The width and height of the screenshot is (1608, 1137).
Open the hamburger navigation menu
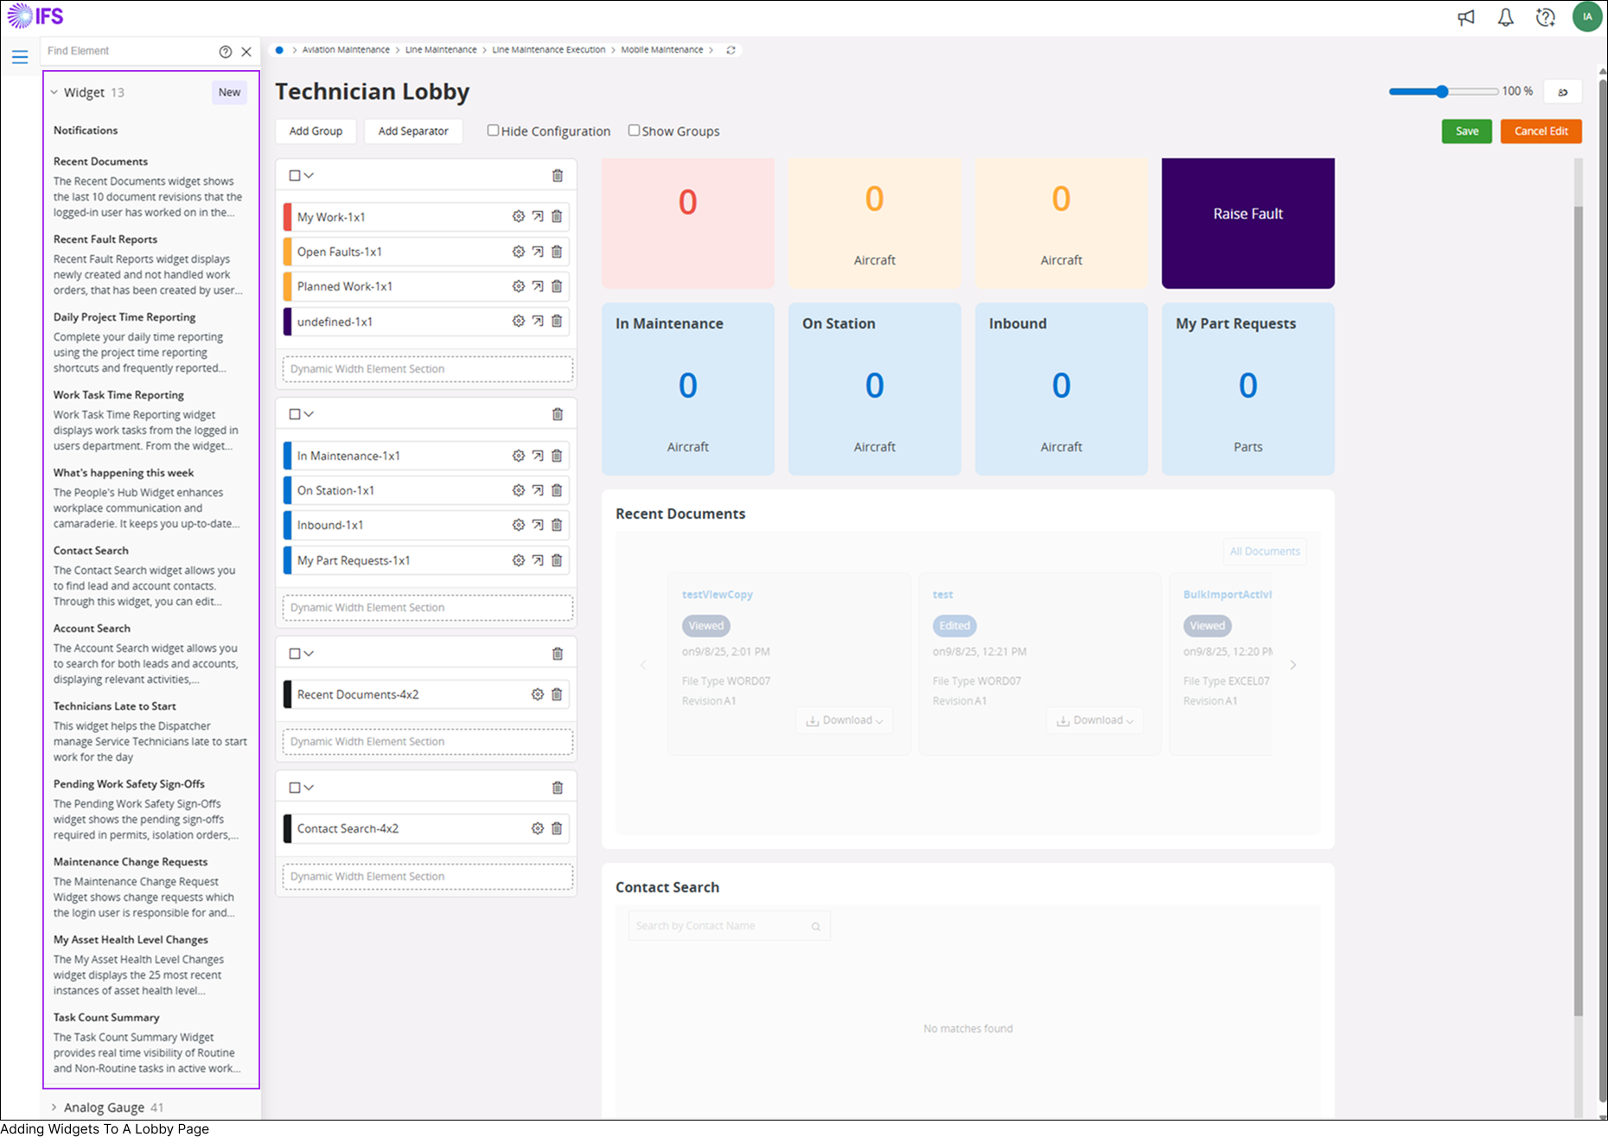pyautogui.click(x=20, y=57)
